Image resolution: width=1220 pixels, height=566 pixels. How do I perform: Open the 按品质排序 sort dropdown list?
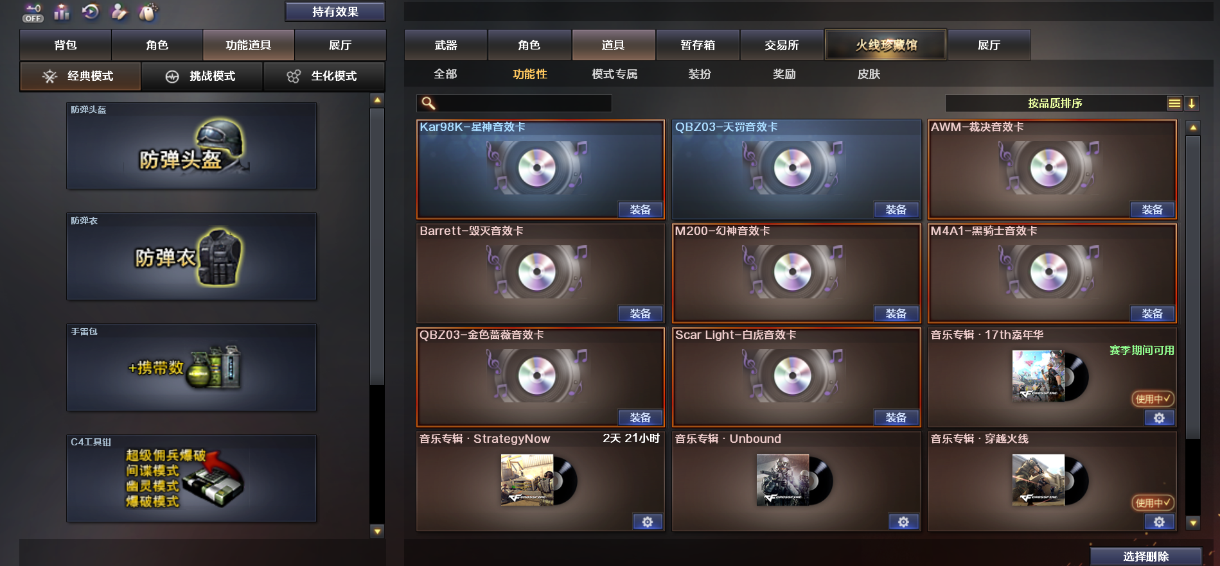(x=1174, y=103)
